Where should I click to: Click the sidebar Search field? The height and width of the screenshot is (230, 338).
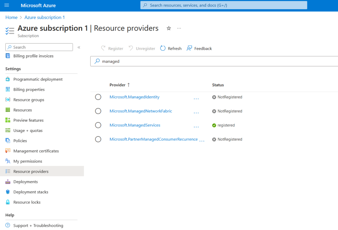click(39, 47)
